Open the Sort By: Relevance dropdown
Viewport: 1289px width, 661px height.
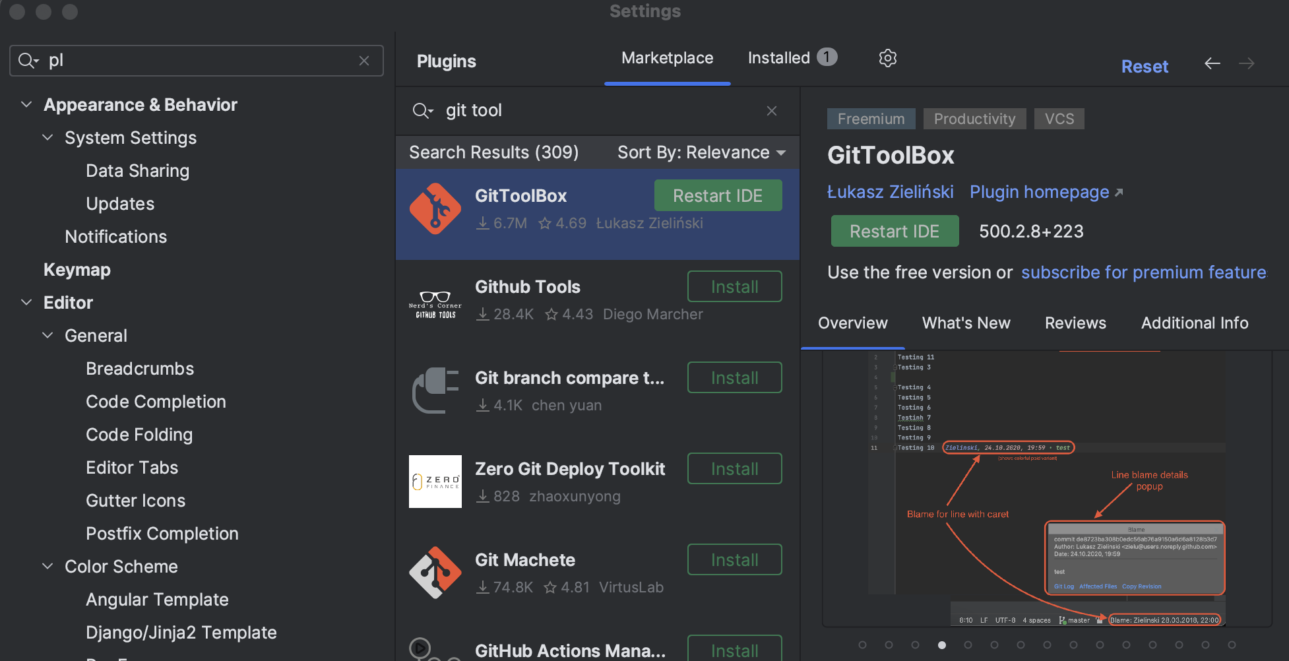pos(702,152)
